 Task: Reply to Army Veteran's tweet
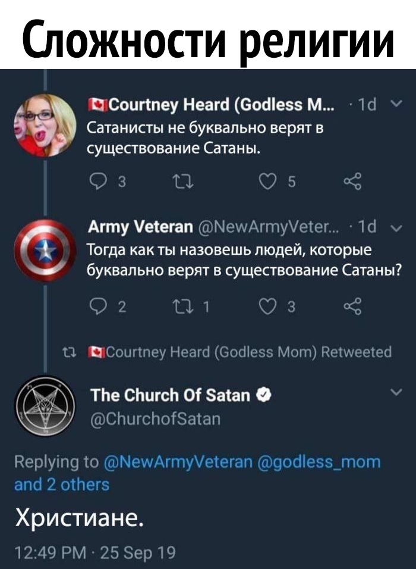click(94, 307)
